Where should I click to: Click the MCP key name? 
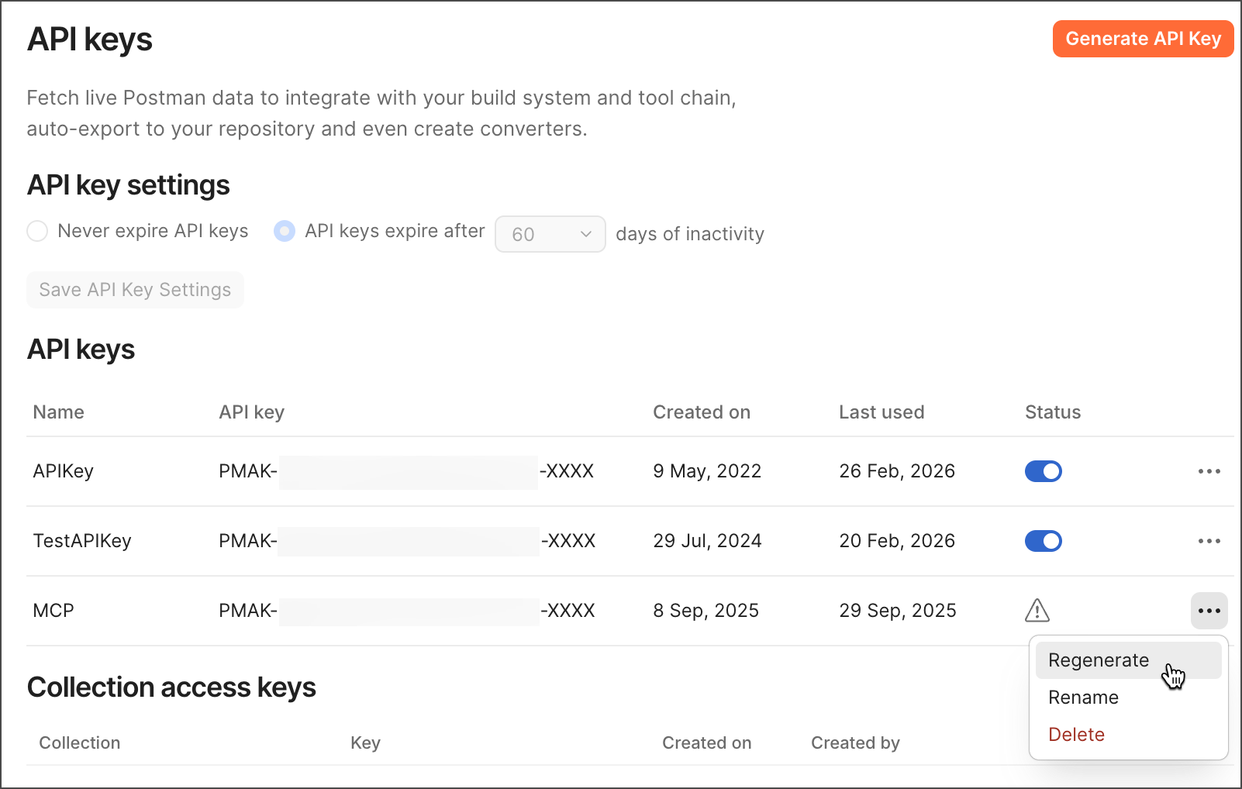(x=53, y=611)
